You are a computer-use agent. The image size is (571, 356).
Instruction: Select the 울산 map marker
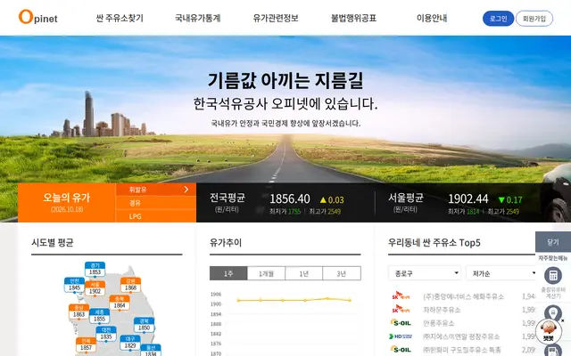click(x=151, y=350)
